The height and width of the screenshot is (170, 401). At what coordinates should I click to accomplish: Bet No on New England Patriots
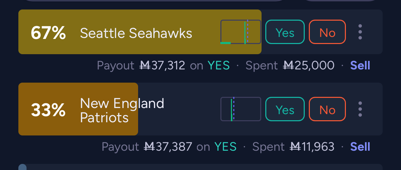click(327, 109)
